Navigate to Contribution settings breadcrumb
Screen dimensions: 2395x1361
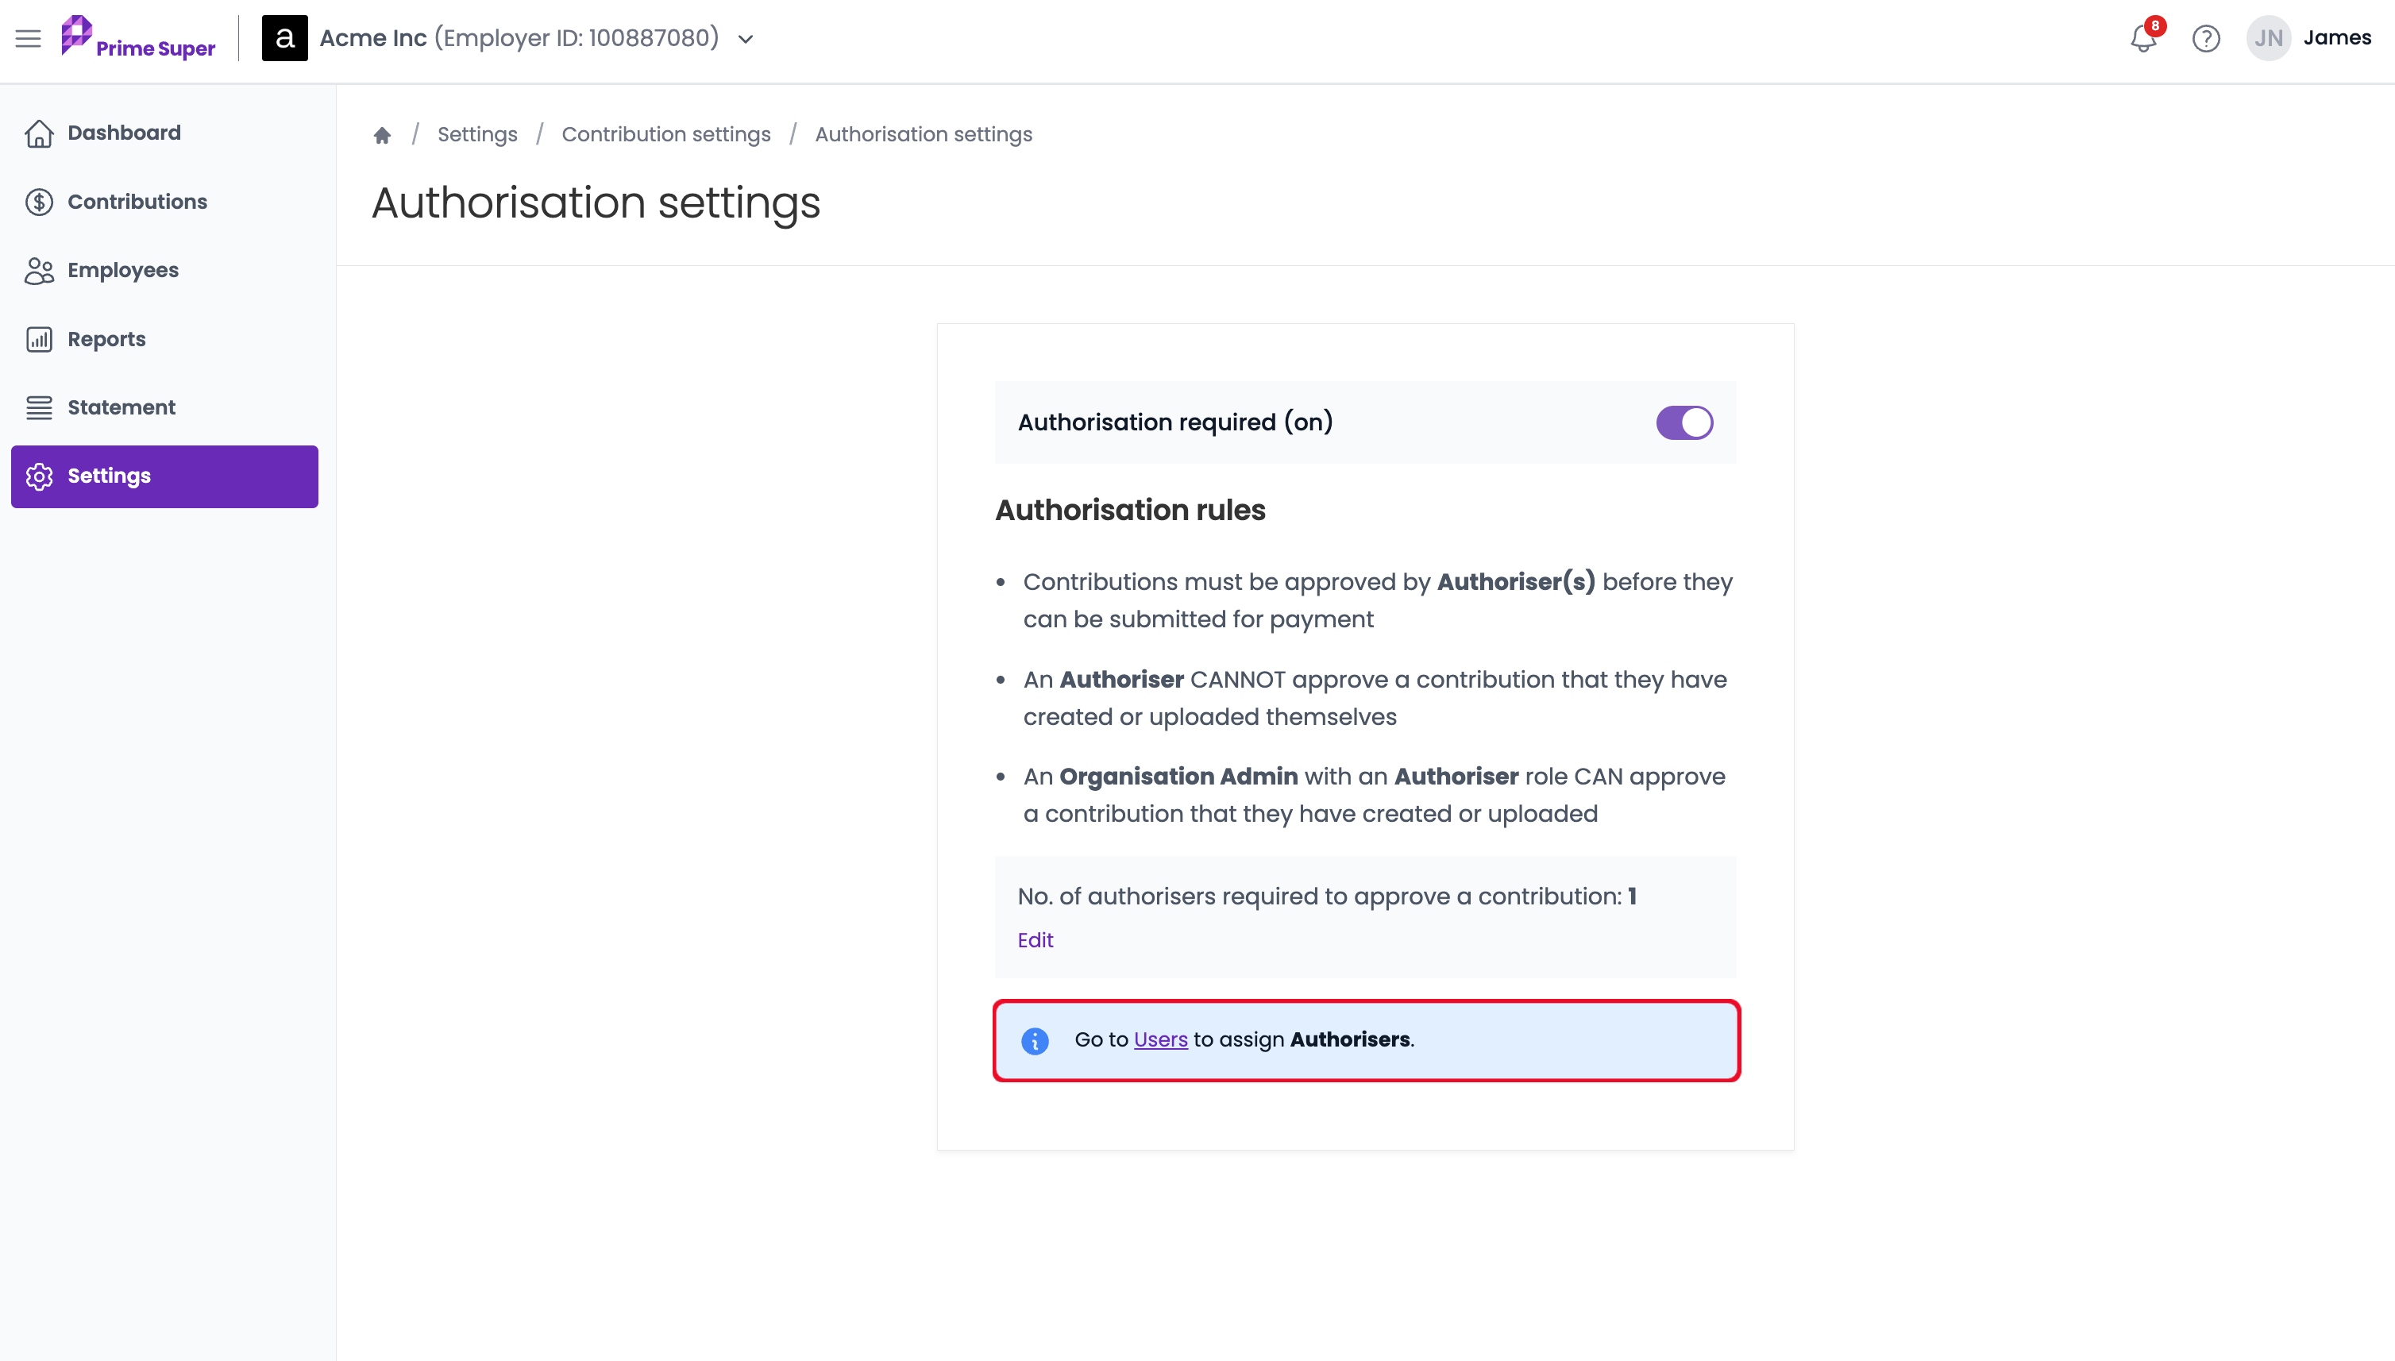[x=665, y=135]
